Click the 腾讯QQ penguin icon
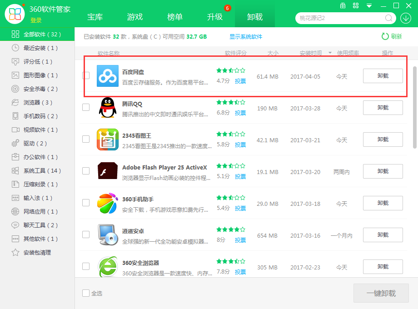 [x=108, y=108]
